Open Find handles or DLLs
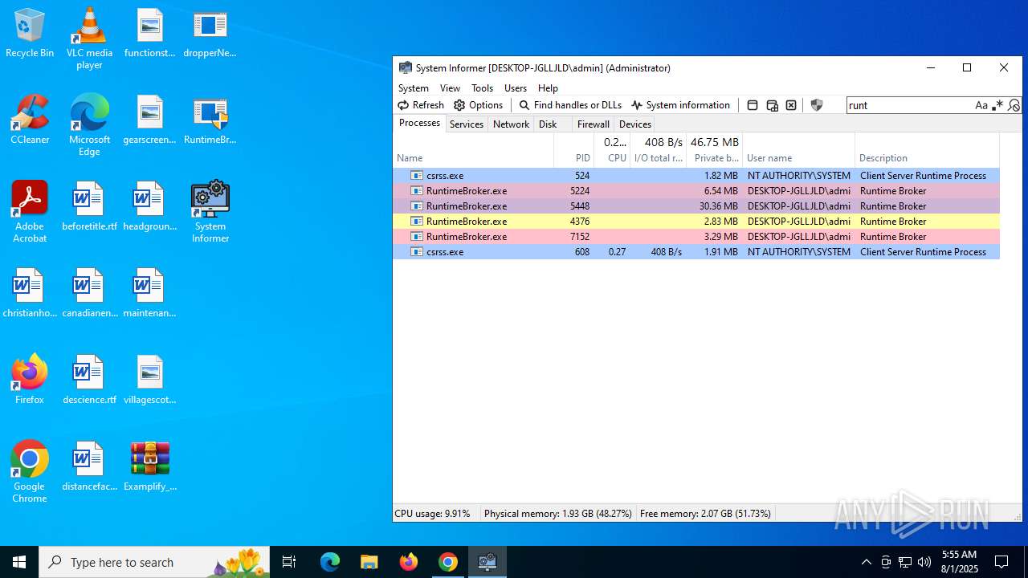This screenshot has width=1028, height=578. (570, 105)
